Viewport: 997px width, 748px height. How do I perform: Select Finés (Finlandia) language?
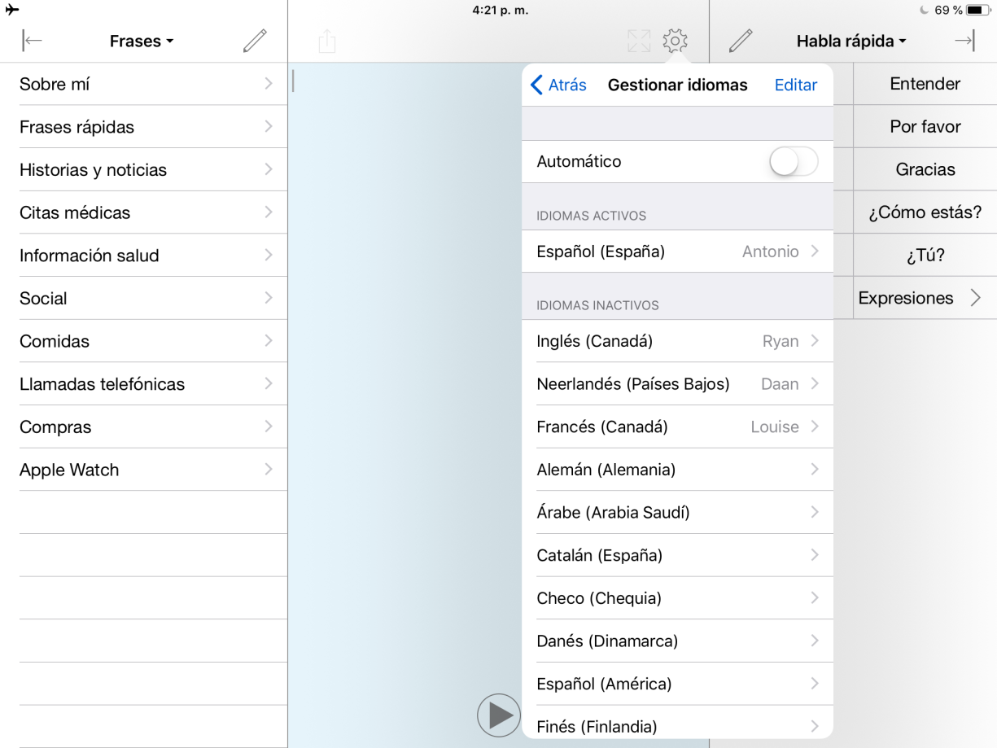pos(677,723)
